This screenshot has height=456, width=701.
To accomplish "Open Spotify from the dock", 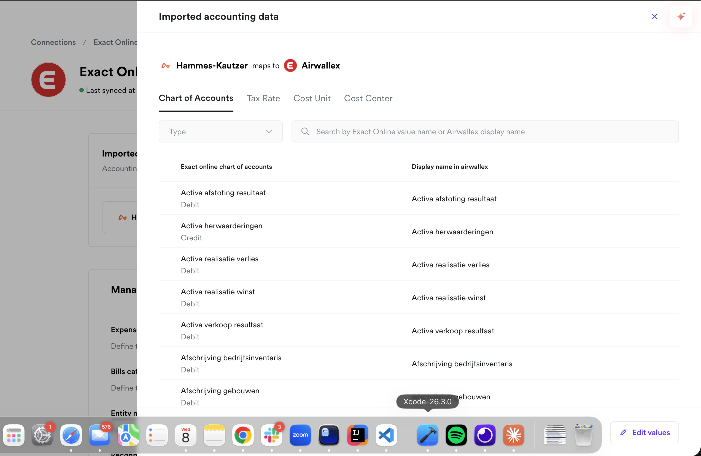I will pos(456,435).
